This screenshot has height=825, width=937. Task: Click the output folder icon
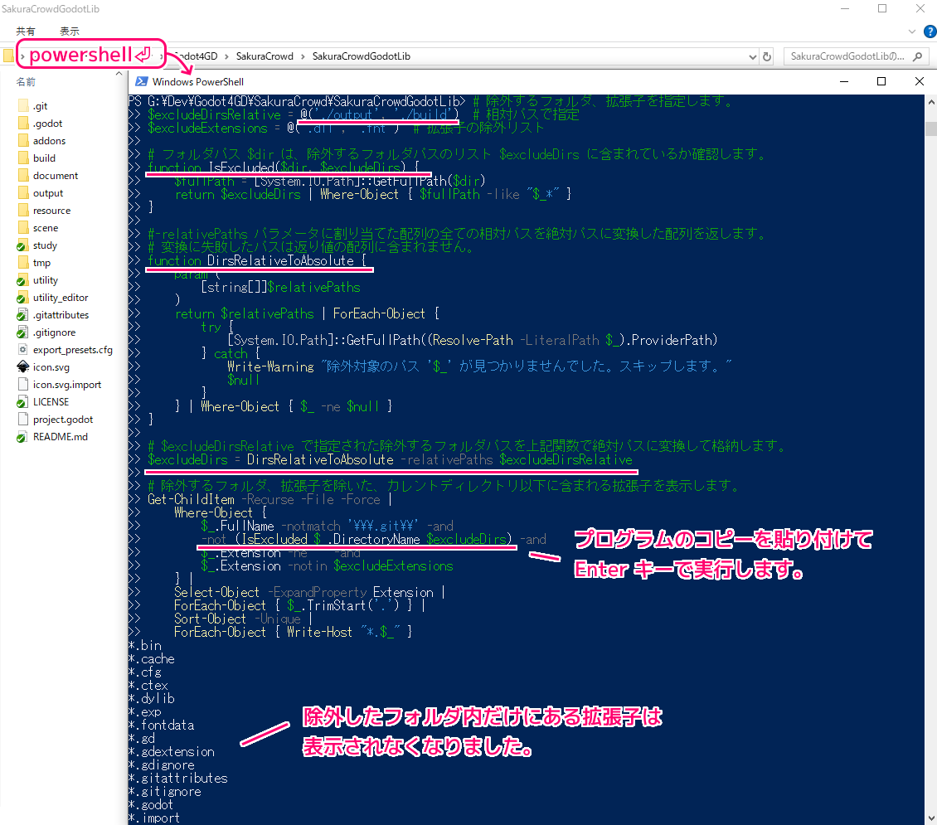click(x=23, y=193)
